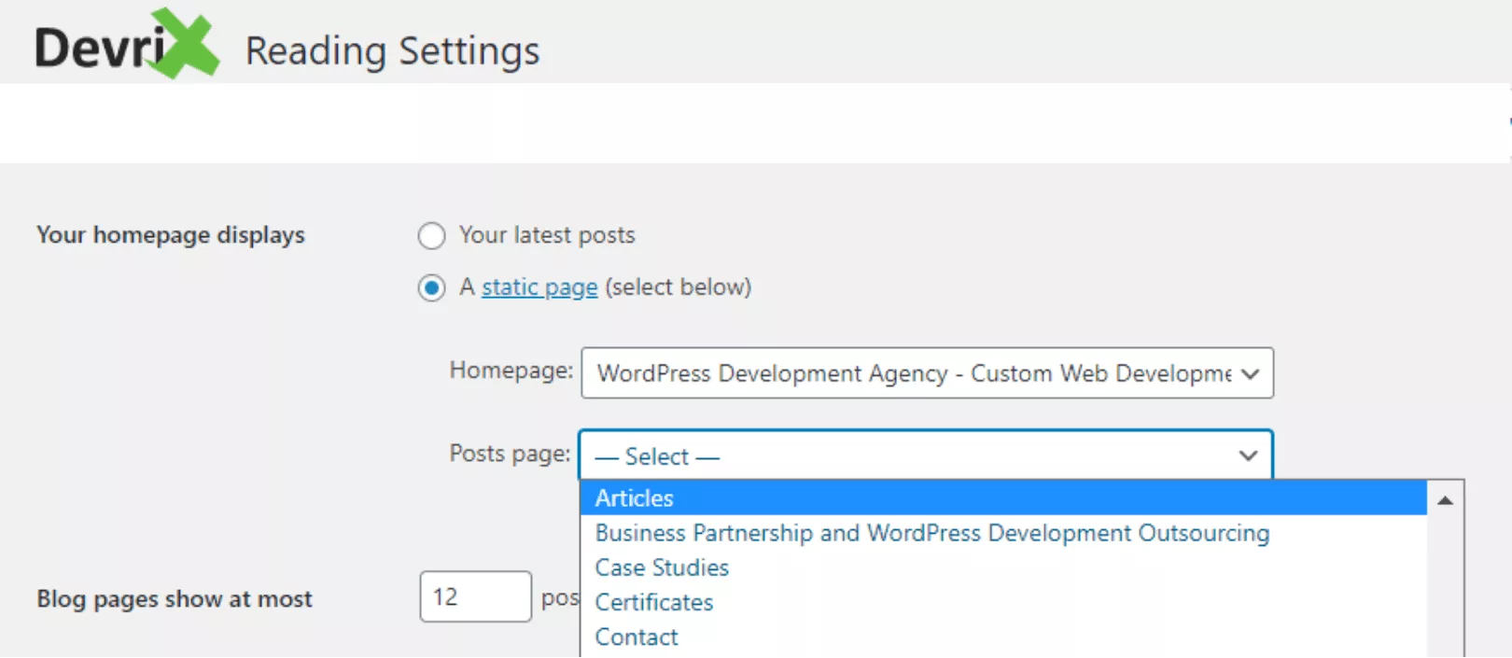
Task: Open the 'static page' help link
Action: (539, 287)
